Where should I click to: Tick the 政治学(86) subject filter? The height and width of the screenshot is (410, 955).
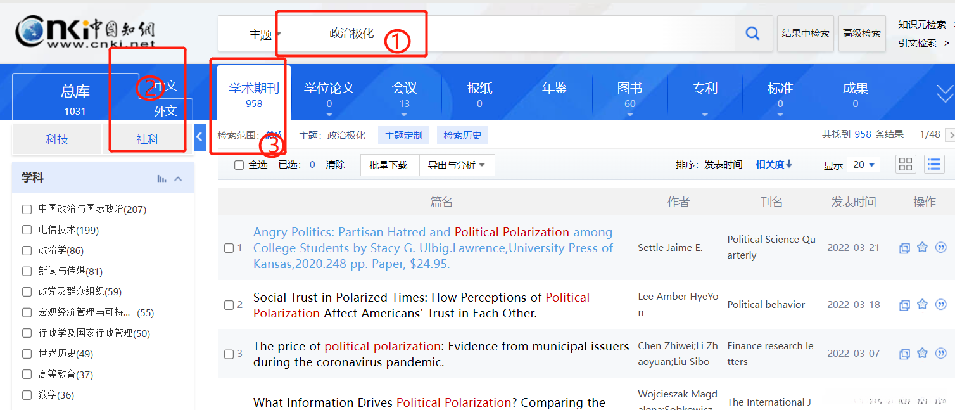click(x=27, y=250)
